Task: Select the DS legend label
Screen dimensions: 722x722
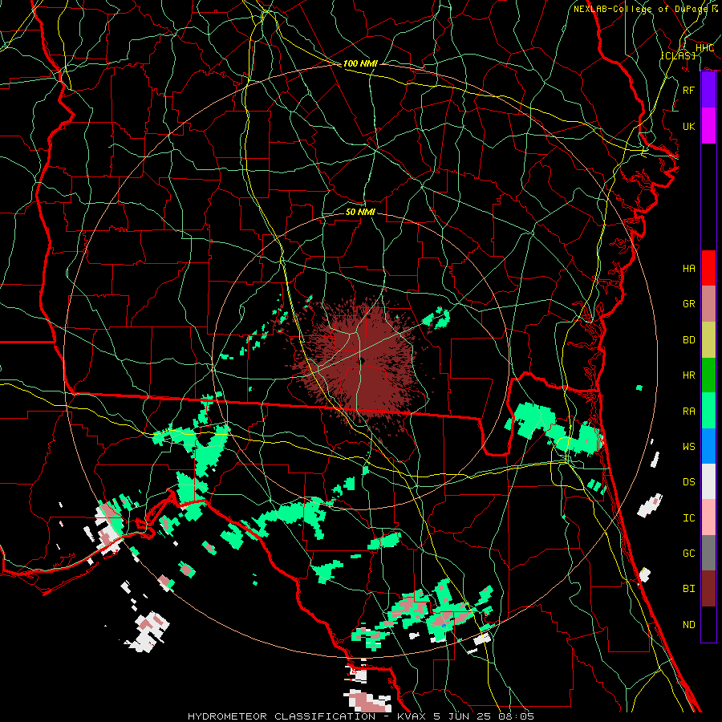Action: pos(689,482)
